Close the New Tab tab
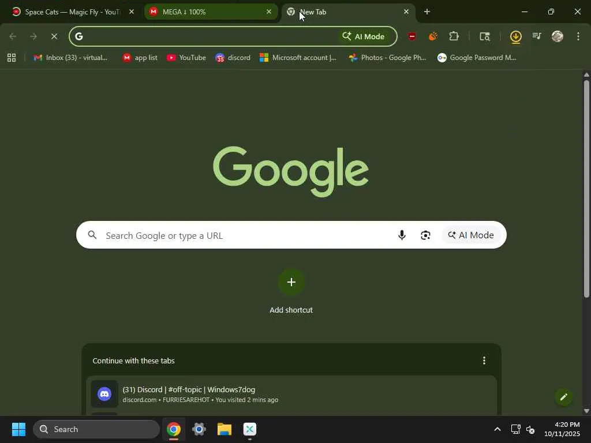Viewport: 591px width, 443px height. tap(406, 12)
